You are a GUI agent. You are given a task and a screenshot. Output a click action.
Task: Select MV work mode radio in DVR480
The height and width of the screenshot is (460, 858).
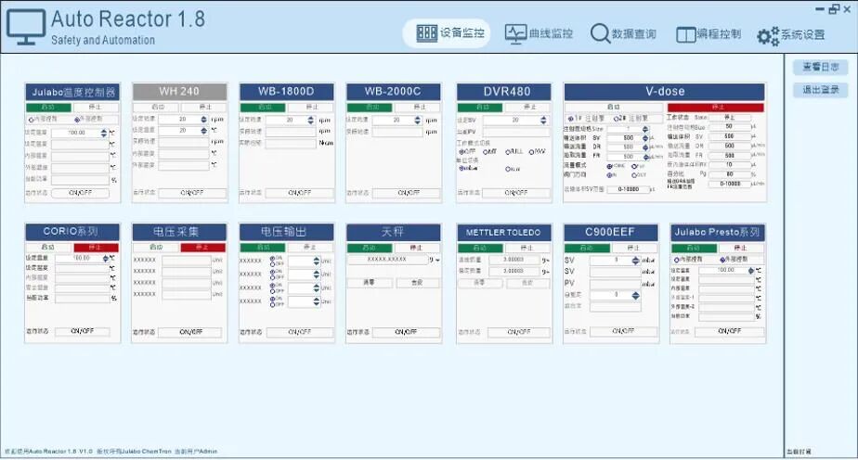531,152
